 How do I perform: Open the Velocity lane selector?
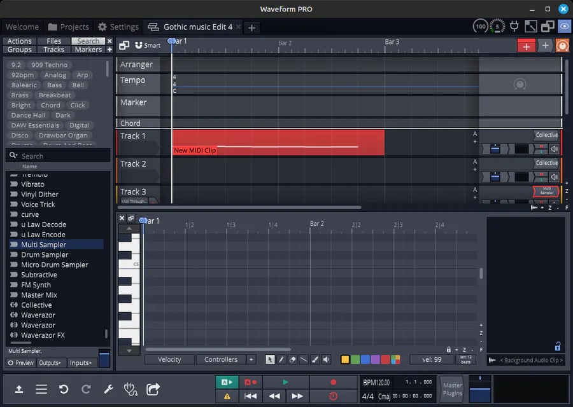tap(169, 359)
